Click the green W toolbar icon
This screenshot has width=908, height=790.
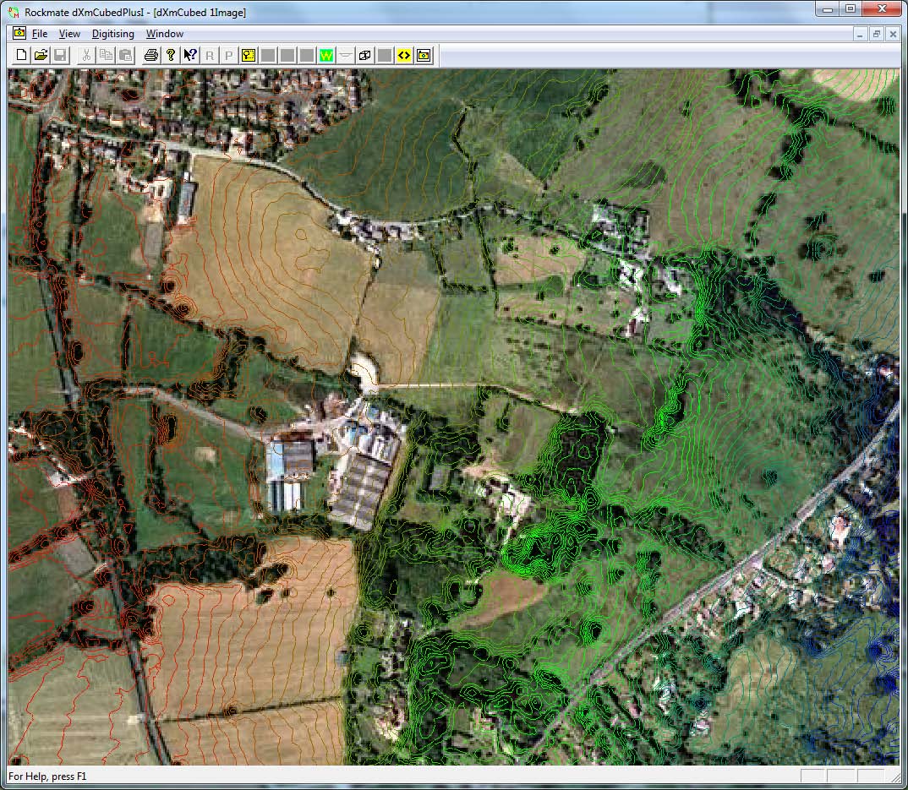pos(326,55)
